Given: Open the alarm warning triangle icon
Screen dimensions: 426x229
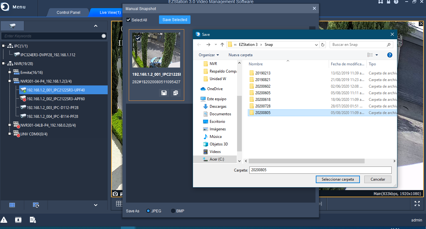Looking at the screenshot, I should tap(4, 220).
